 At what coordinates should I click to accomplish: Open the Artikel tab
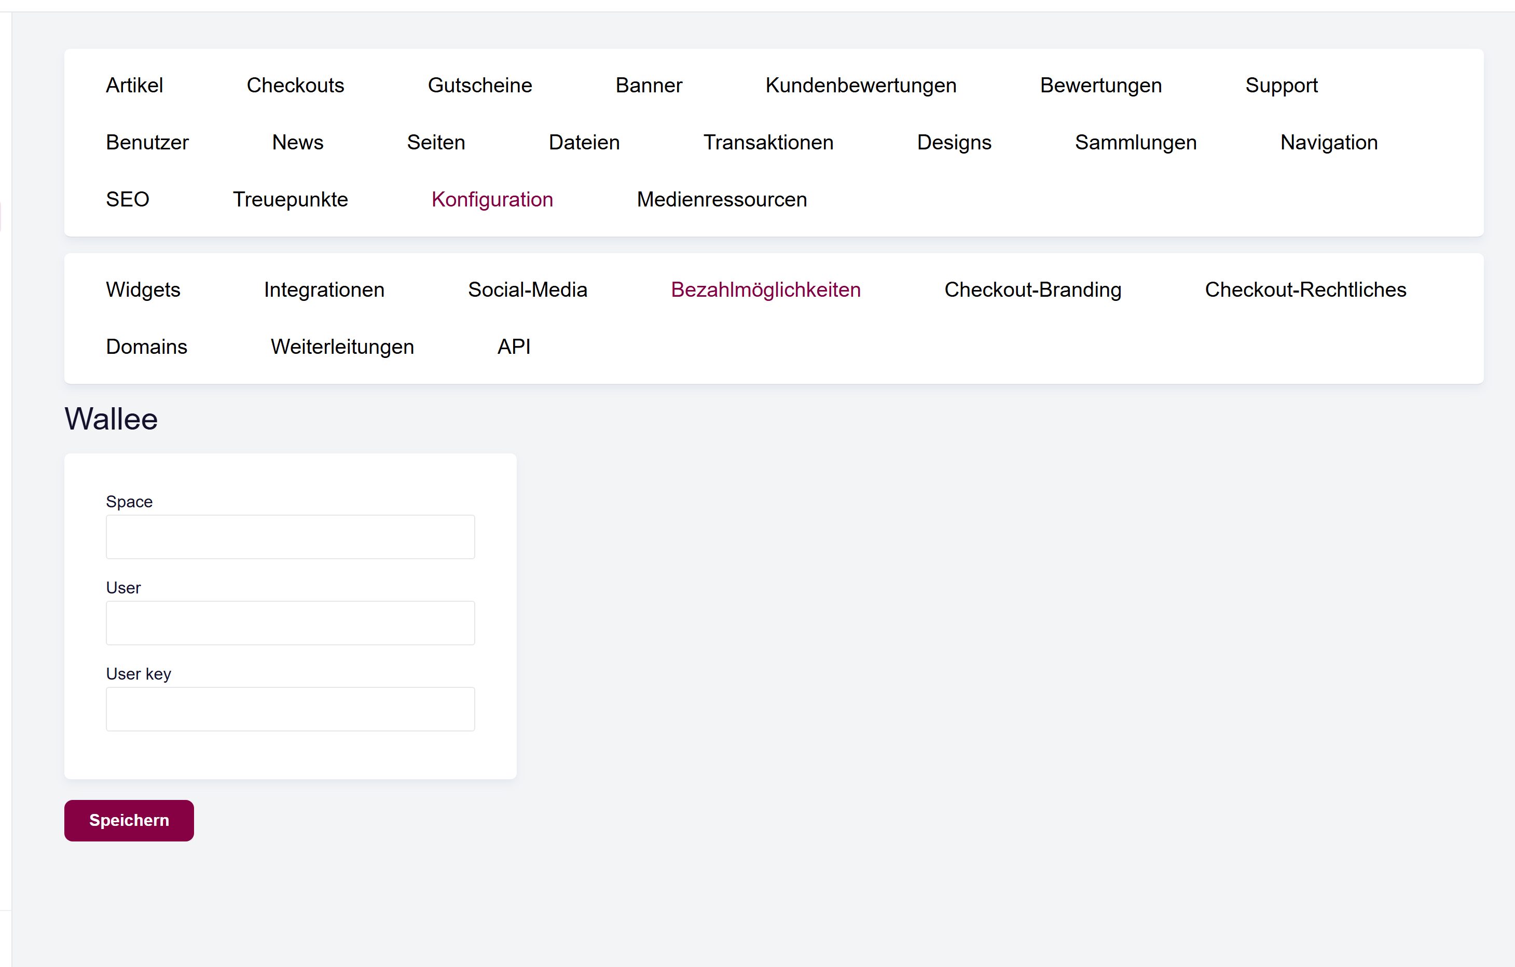(134, 86)
